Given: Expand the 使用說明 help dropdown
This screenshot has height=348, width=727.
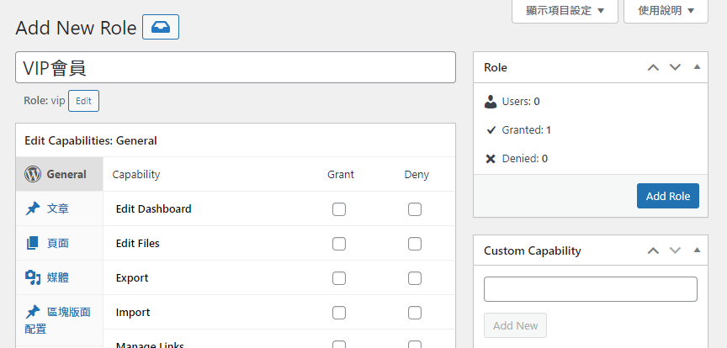Looking at the screenshot, I should coord(666,11).
